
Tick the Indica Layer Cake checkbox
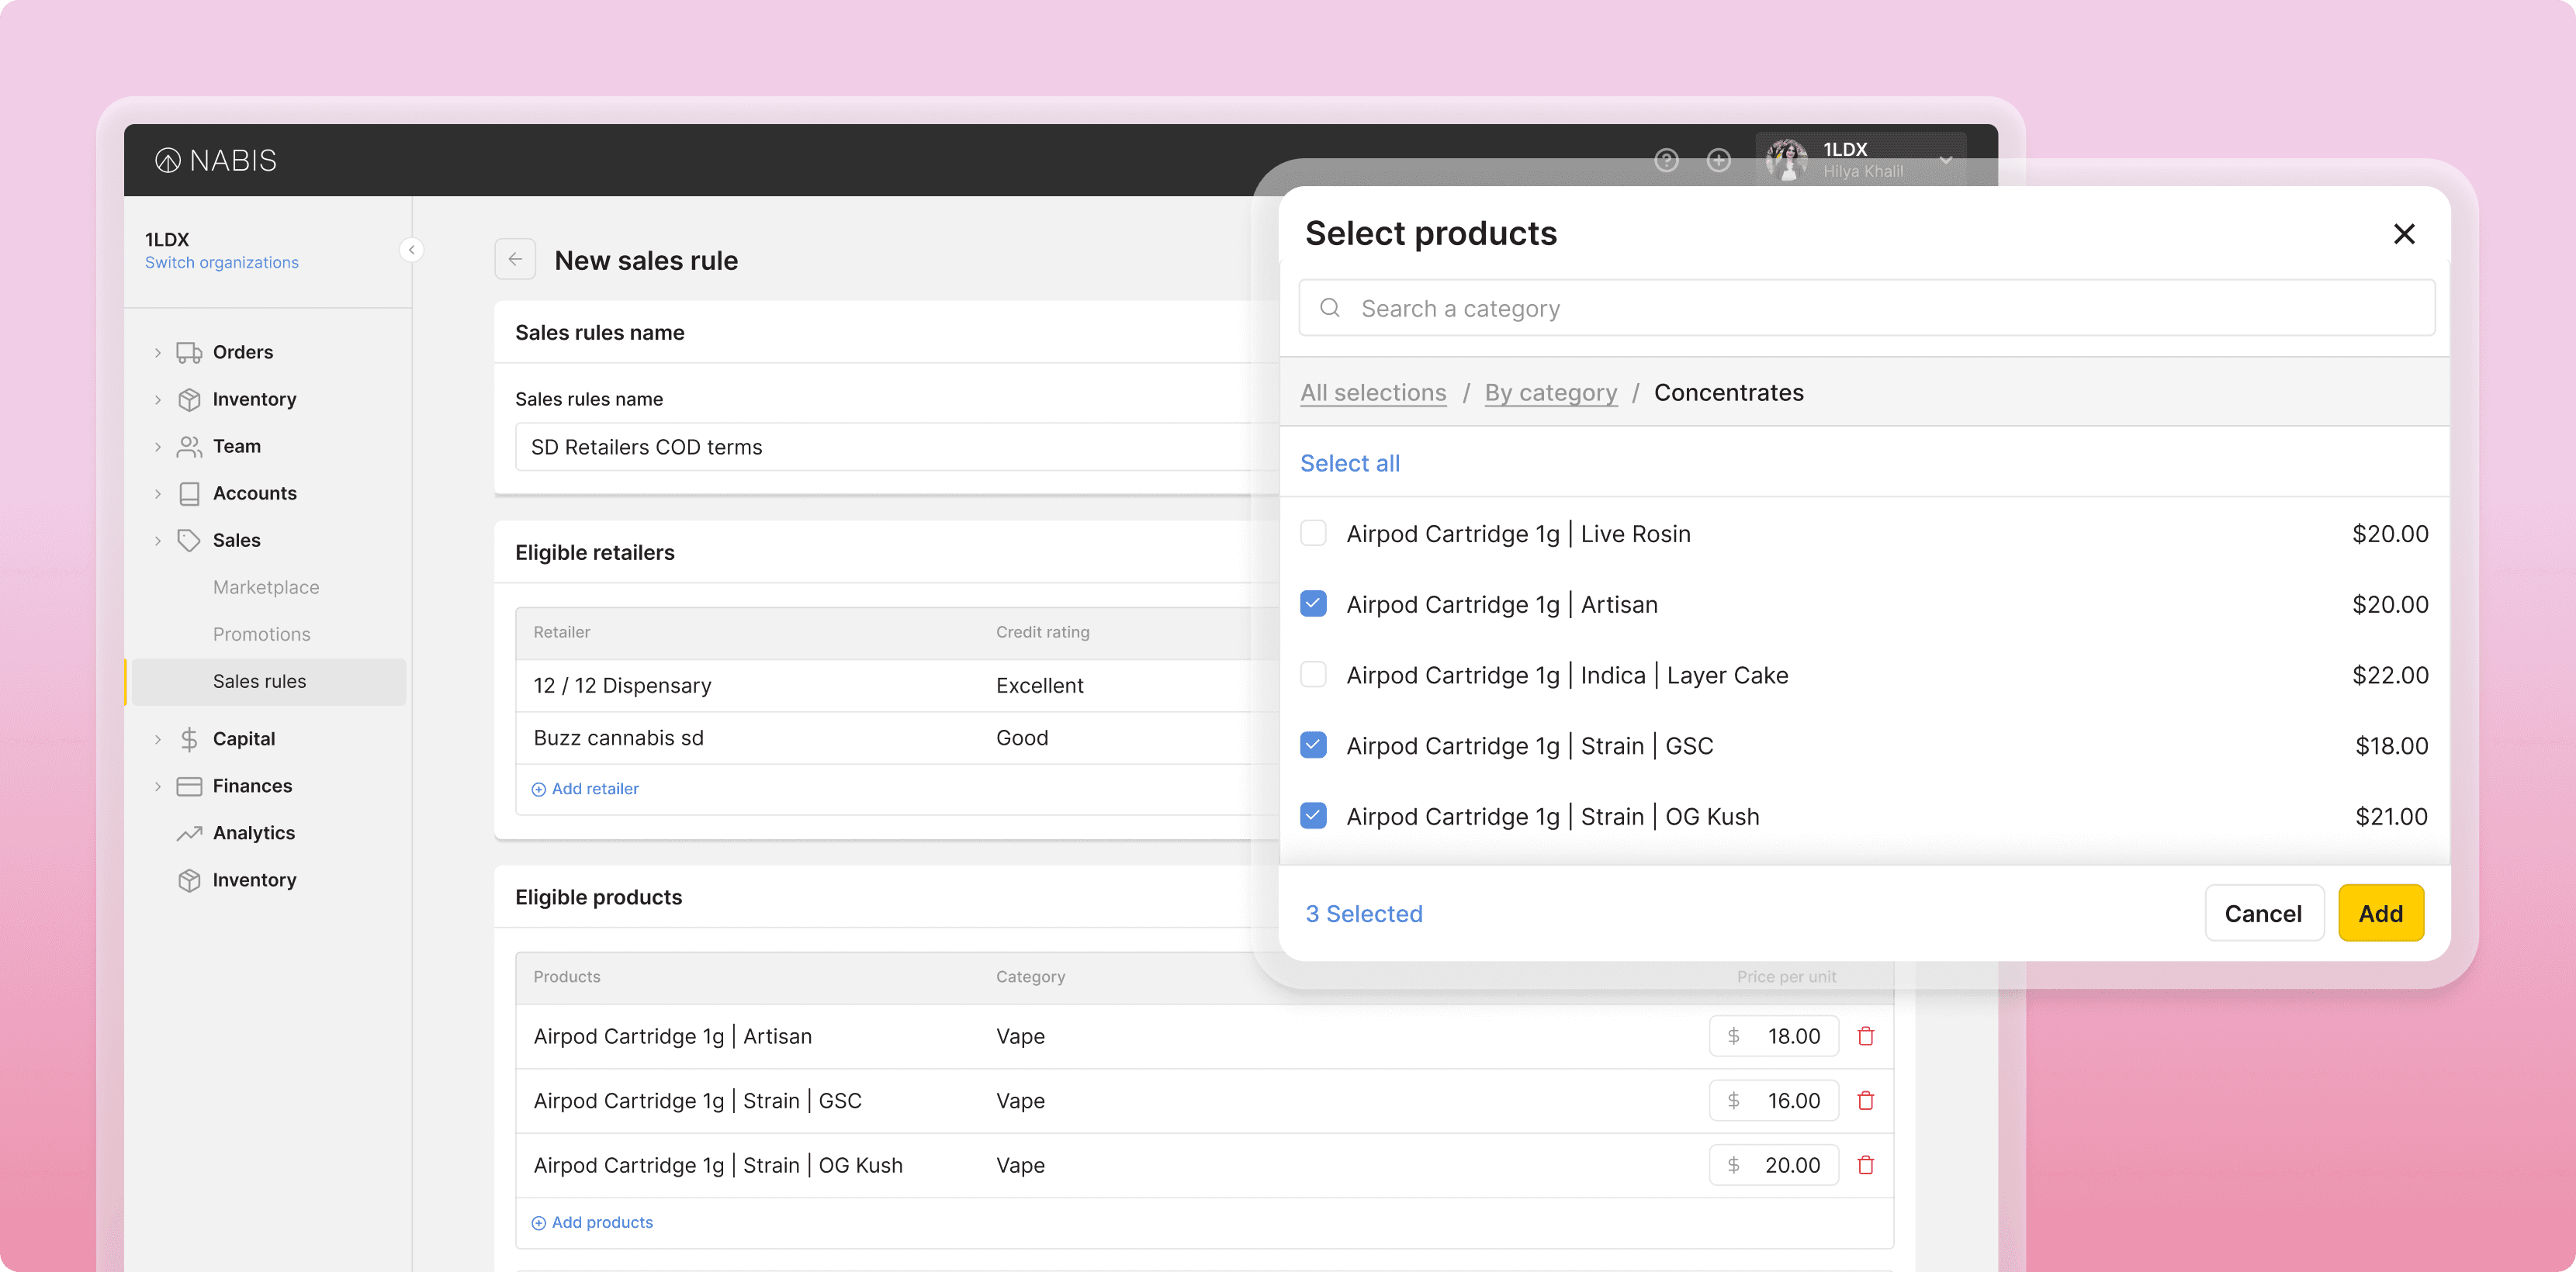1313,675
